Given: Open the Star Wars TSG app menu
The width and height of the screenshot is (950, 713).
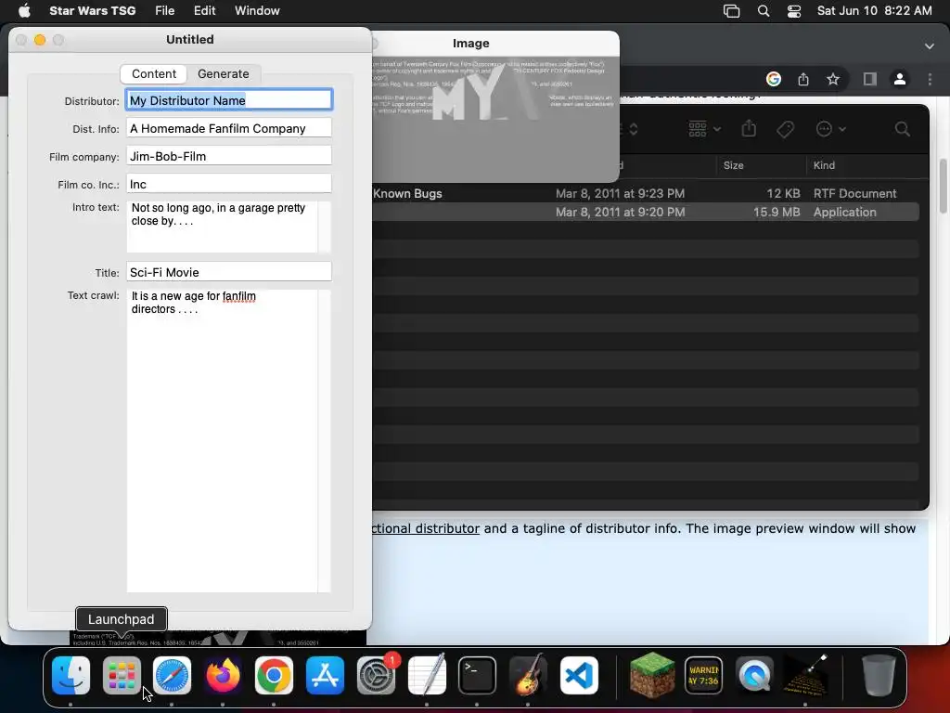Looking at the screenshot, I should pyautogui.click(x=92, y=11).
